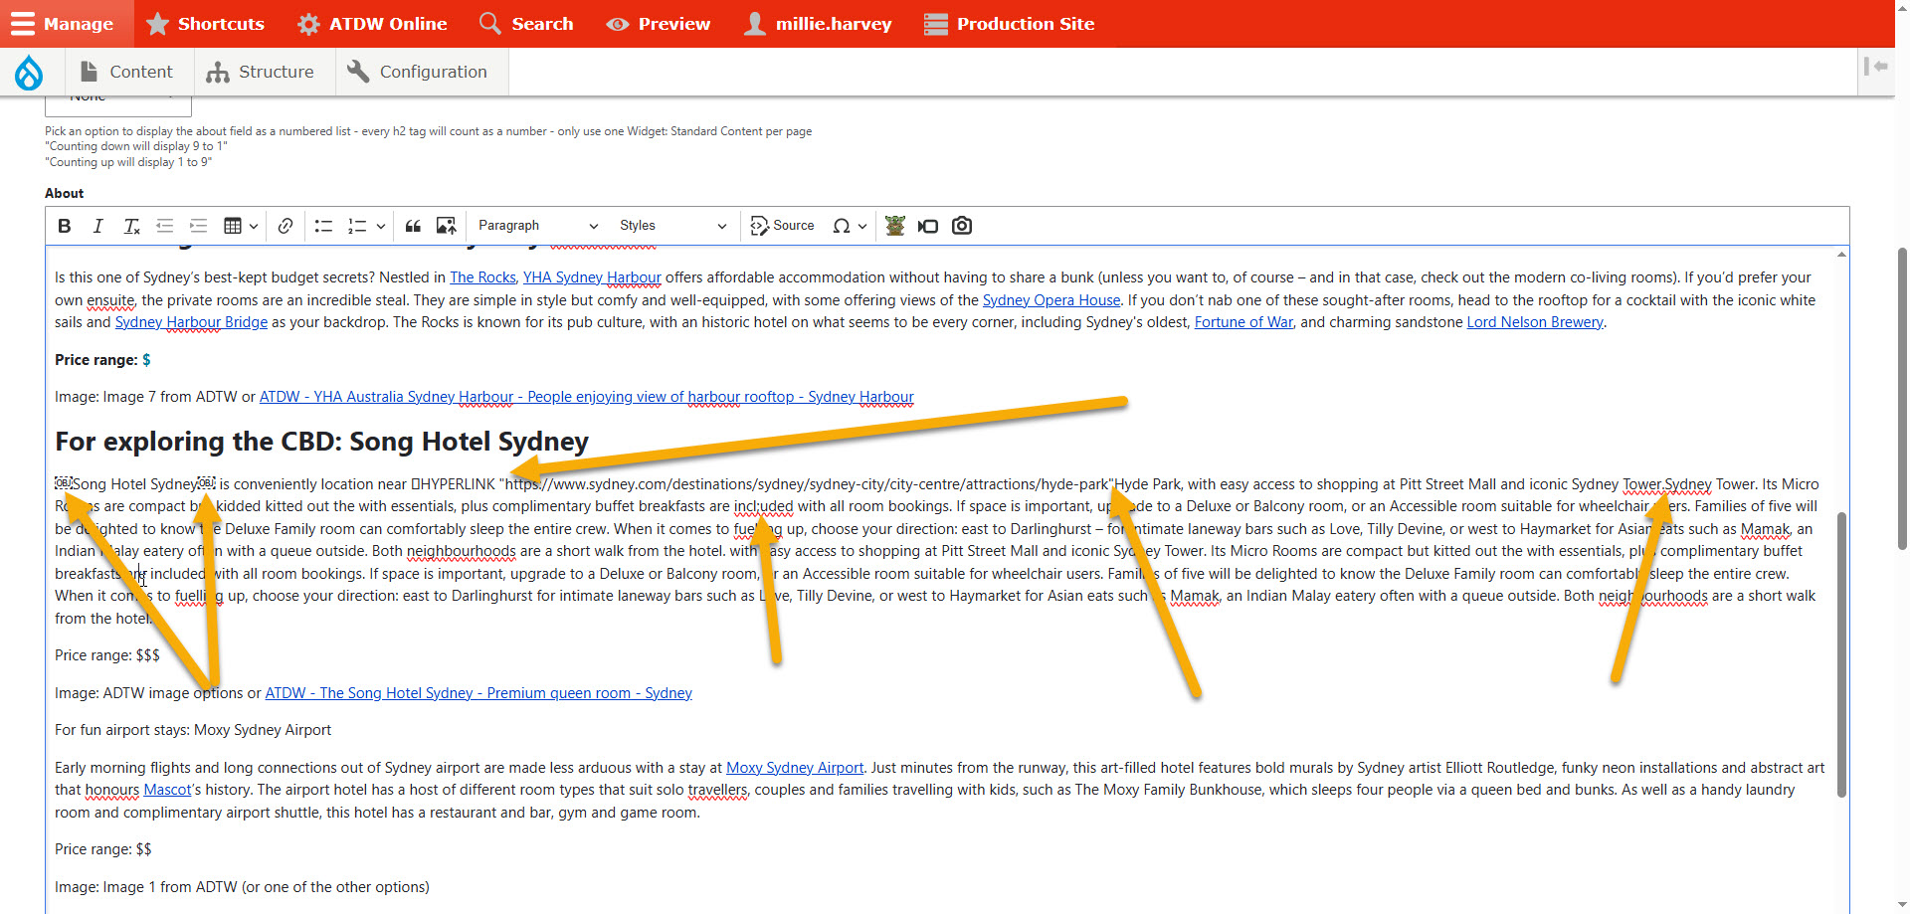Click the bulleted list icon
1910x914 pixels.
click(323, 226)
